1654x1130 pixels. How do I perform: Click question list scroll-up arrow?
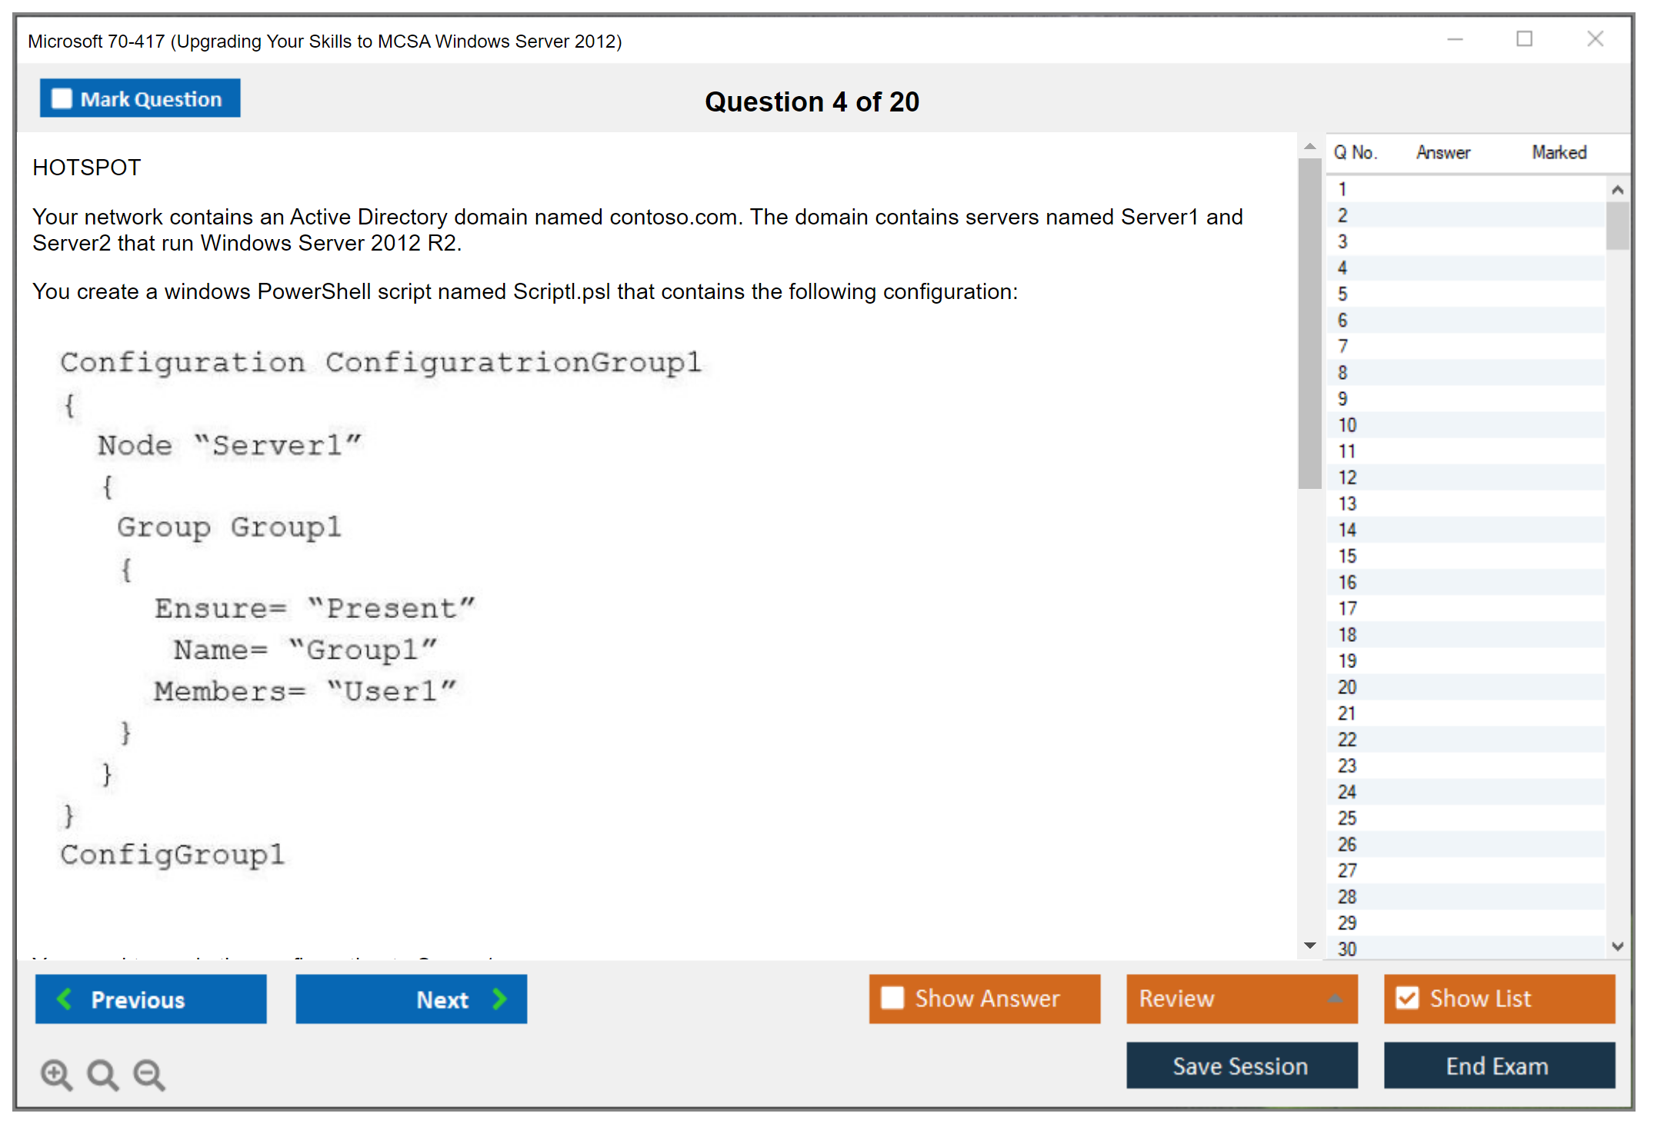point(1617,189)
